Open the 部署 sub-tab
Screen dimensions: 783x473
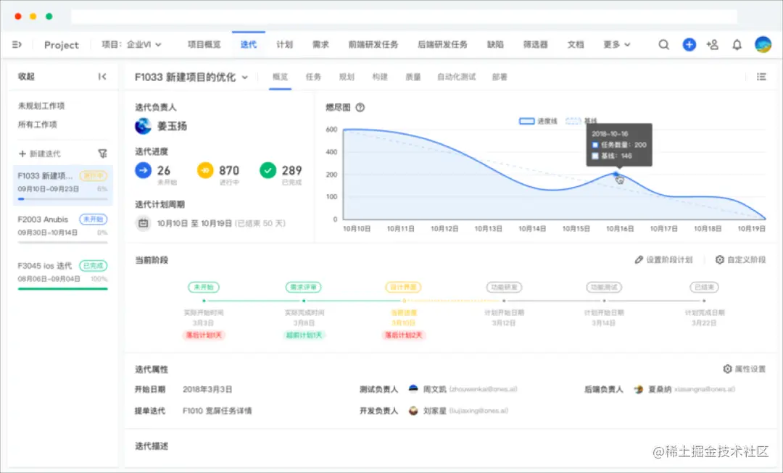(500, 77)
